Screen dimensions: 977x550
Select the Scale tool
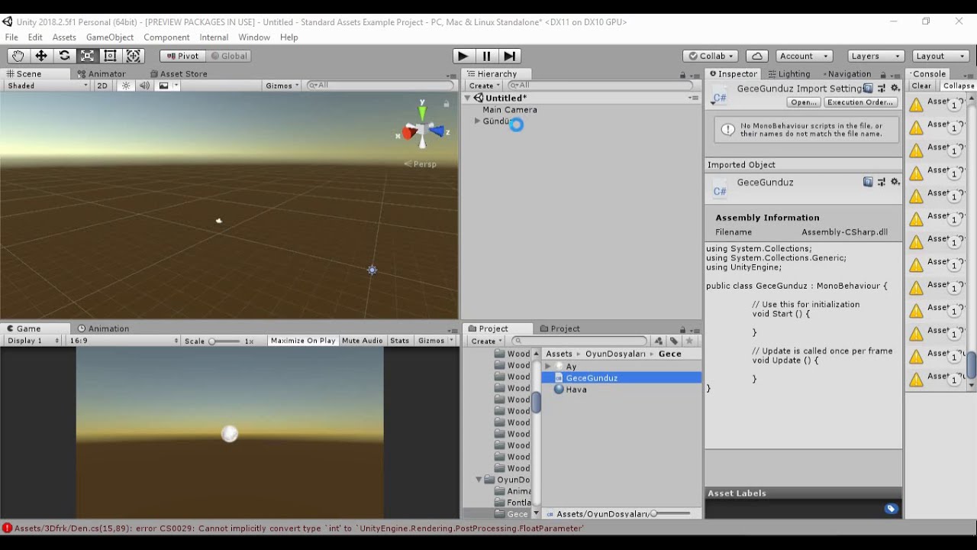point(87,56)
